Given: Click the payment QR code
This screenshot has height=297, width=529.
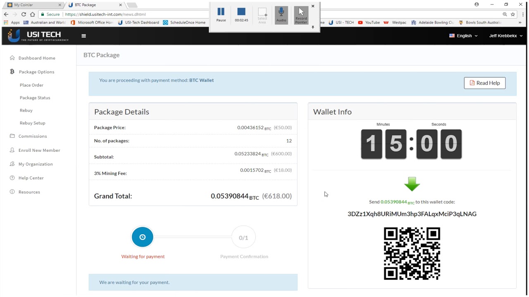Looking at the screenshot, I should pos(412,253).
